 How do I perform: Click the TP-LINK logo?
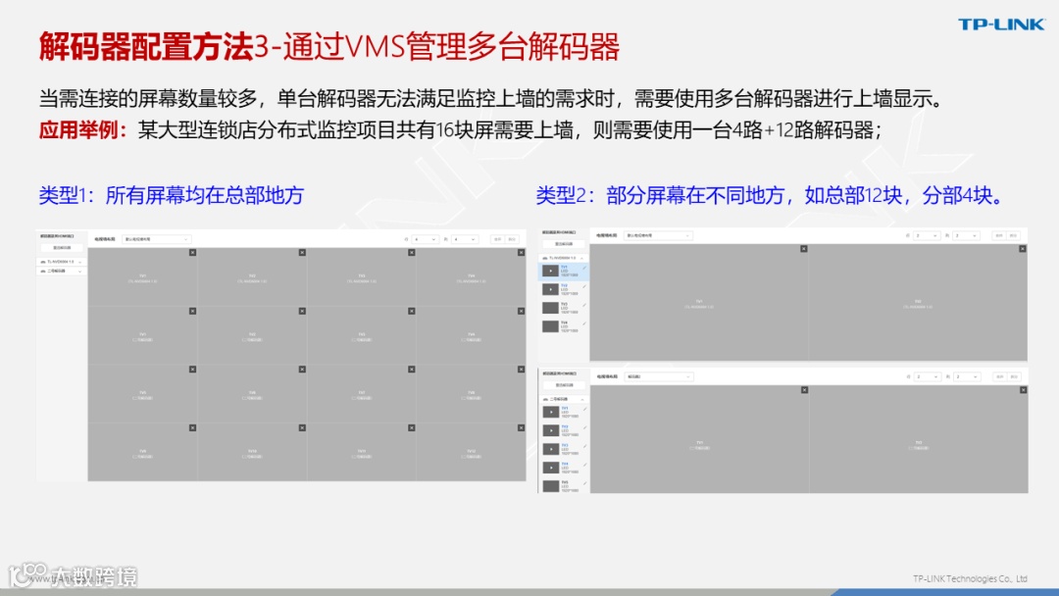tap(1001, 25)
